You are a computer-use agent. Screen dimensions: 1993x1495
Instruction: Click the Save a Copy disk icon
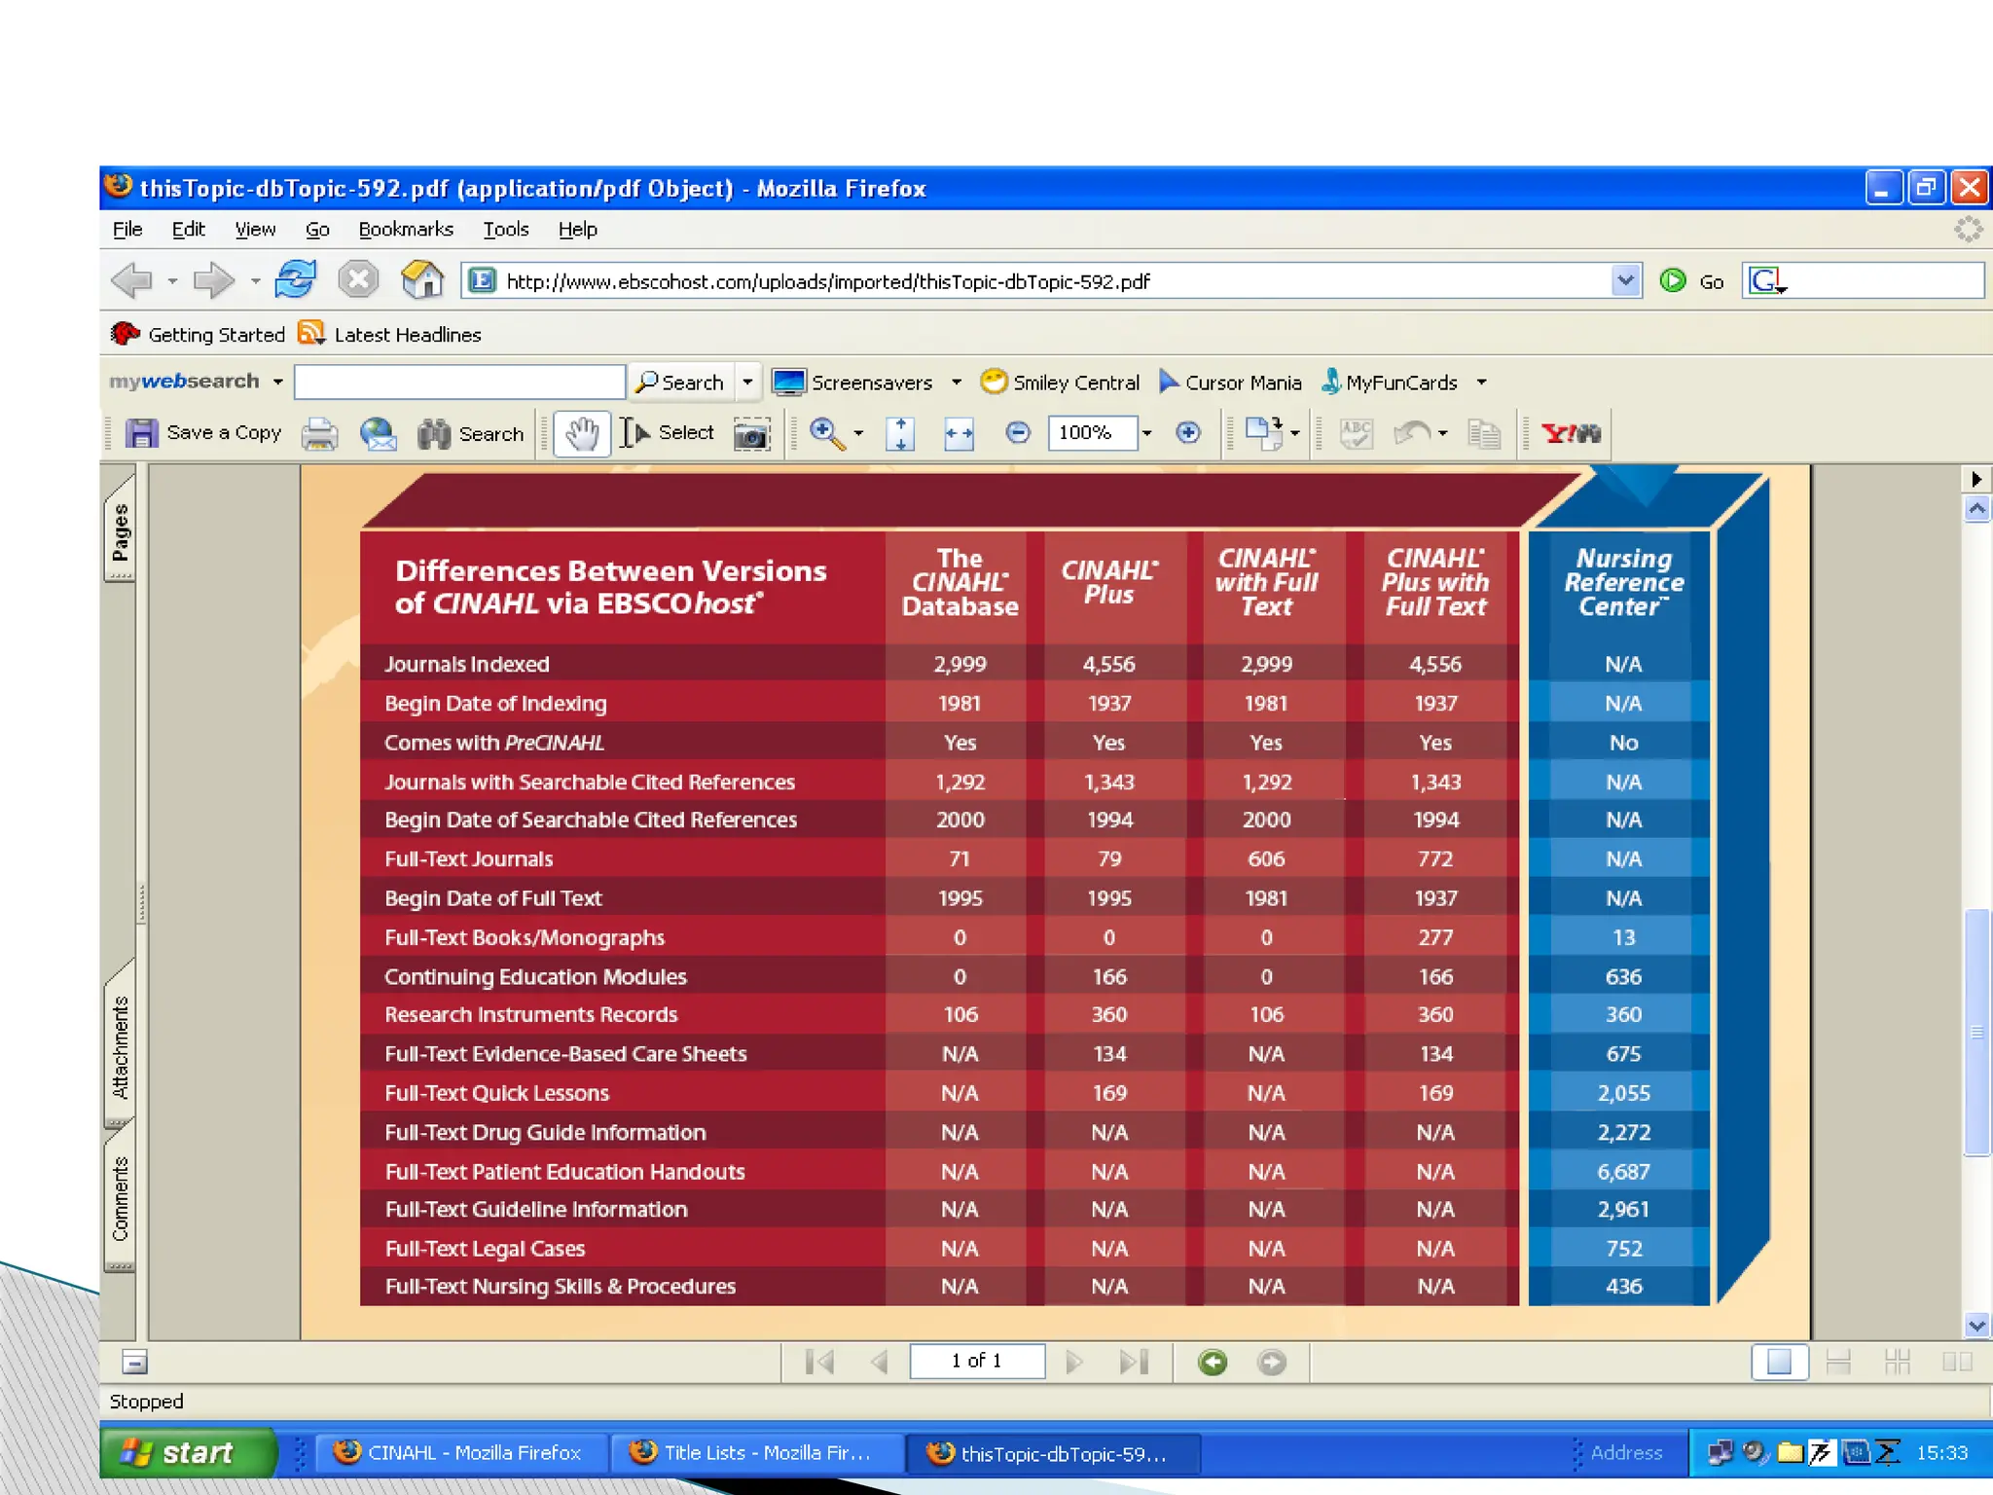pos(141,433)
